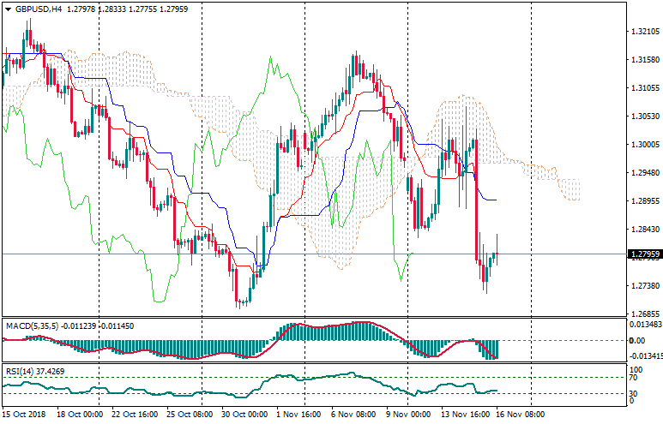663x424 pixels.
Task: Click the 15 Oct 2018 date label
Action: [x=25, y=414]
